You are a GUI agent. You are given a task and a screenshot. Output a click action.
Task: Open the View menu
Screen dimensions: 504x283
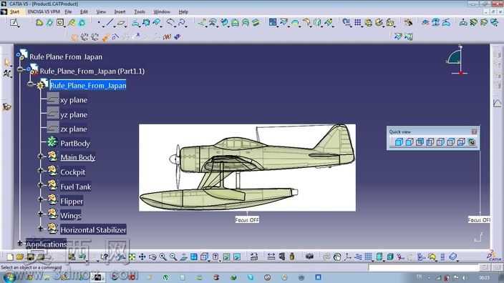tap(101, 12)
